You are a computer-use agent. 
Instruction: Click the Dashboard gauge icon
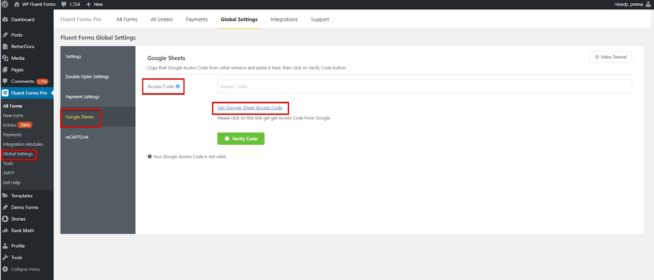[5, 20]
